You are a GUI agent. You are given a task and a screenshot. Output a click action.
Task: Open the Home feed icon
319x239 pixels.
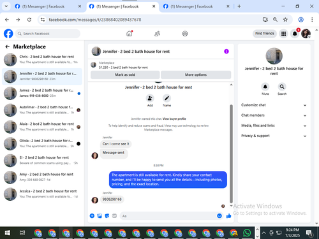tap(130, 34)
